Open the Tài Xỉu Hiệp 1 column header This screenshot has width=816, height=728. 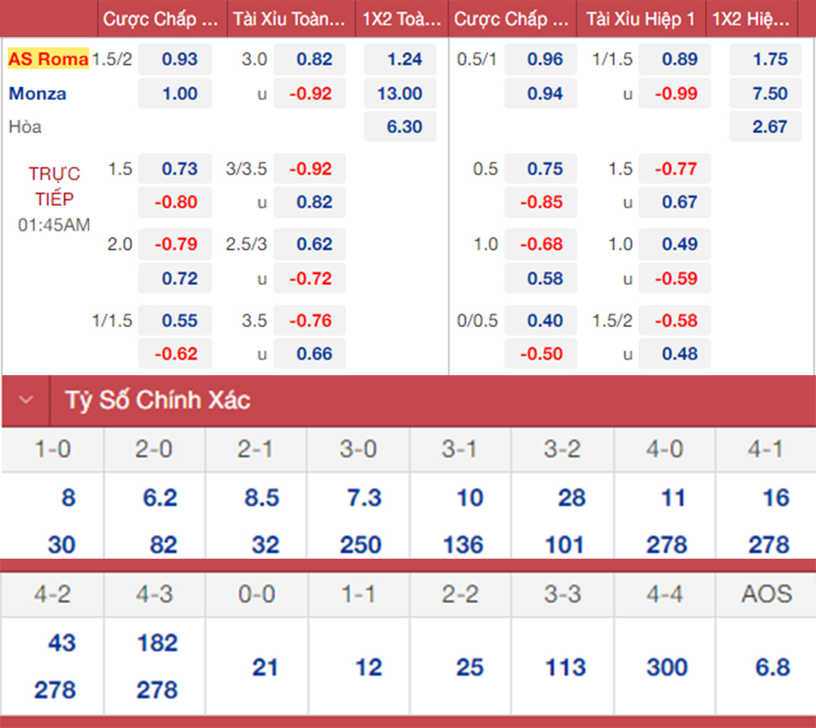pyautogui.click(x=640, y=19)
